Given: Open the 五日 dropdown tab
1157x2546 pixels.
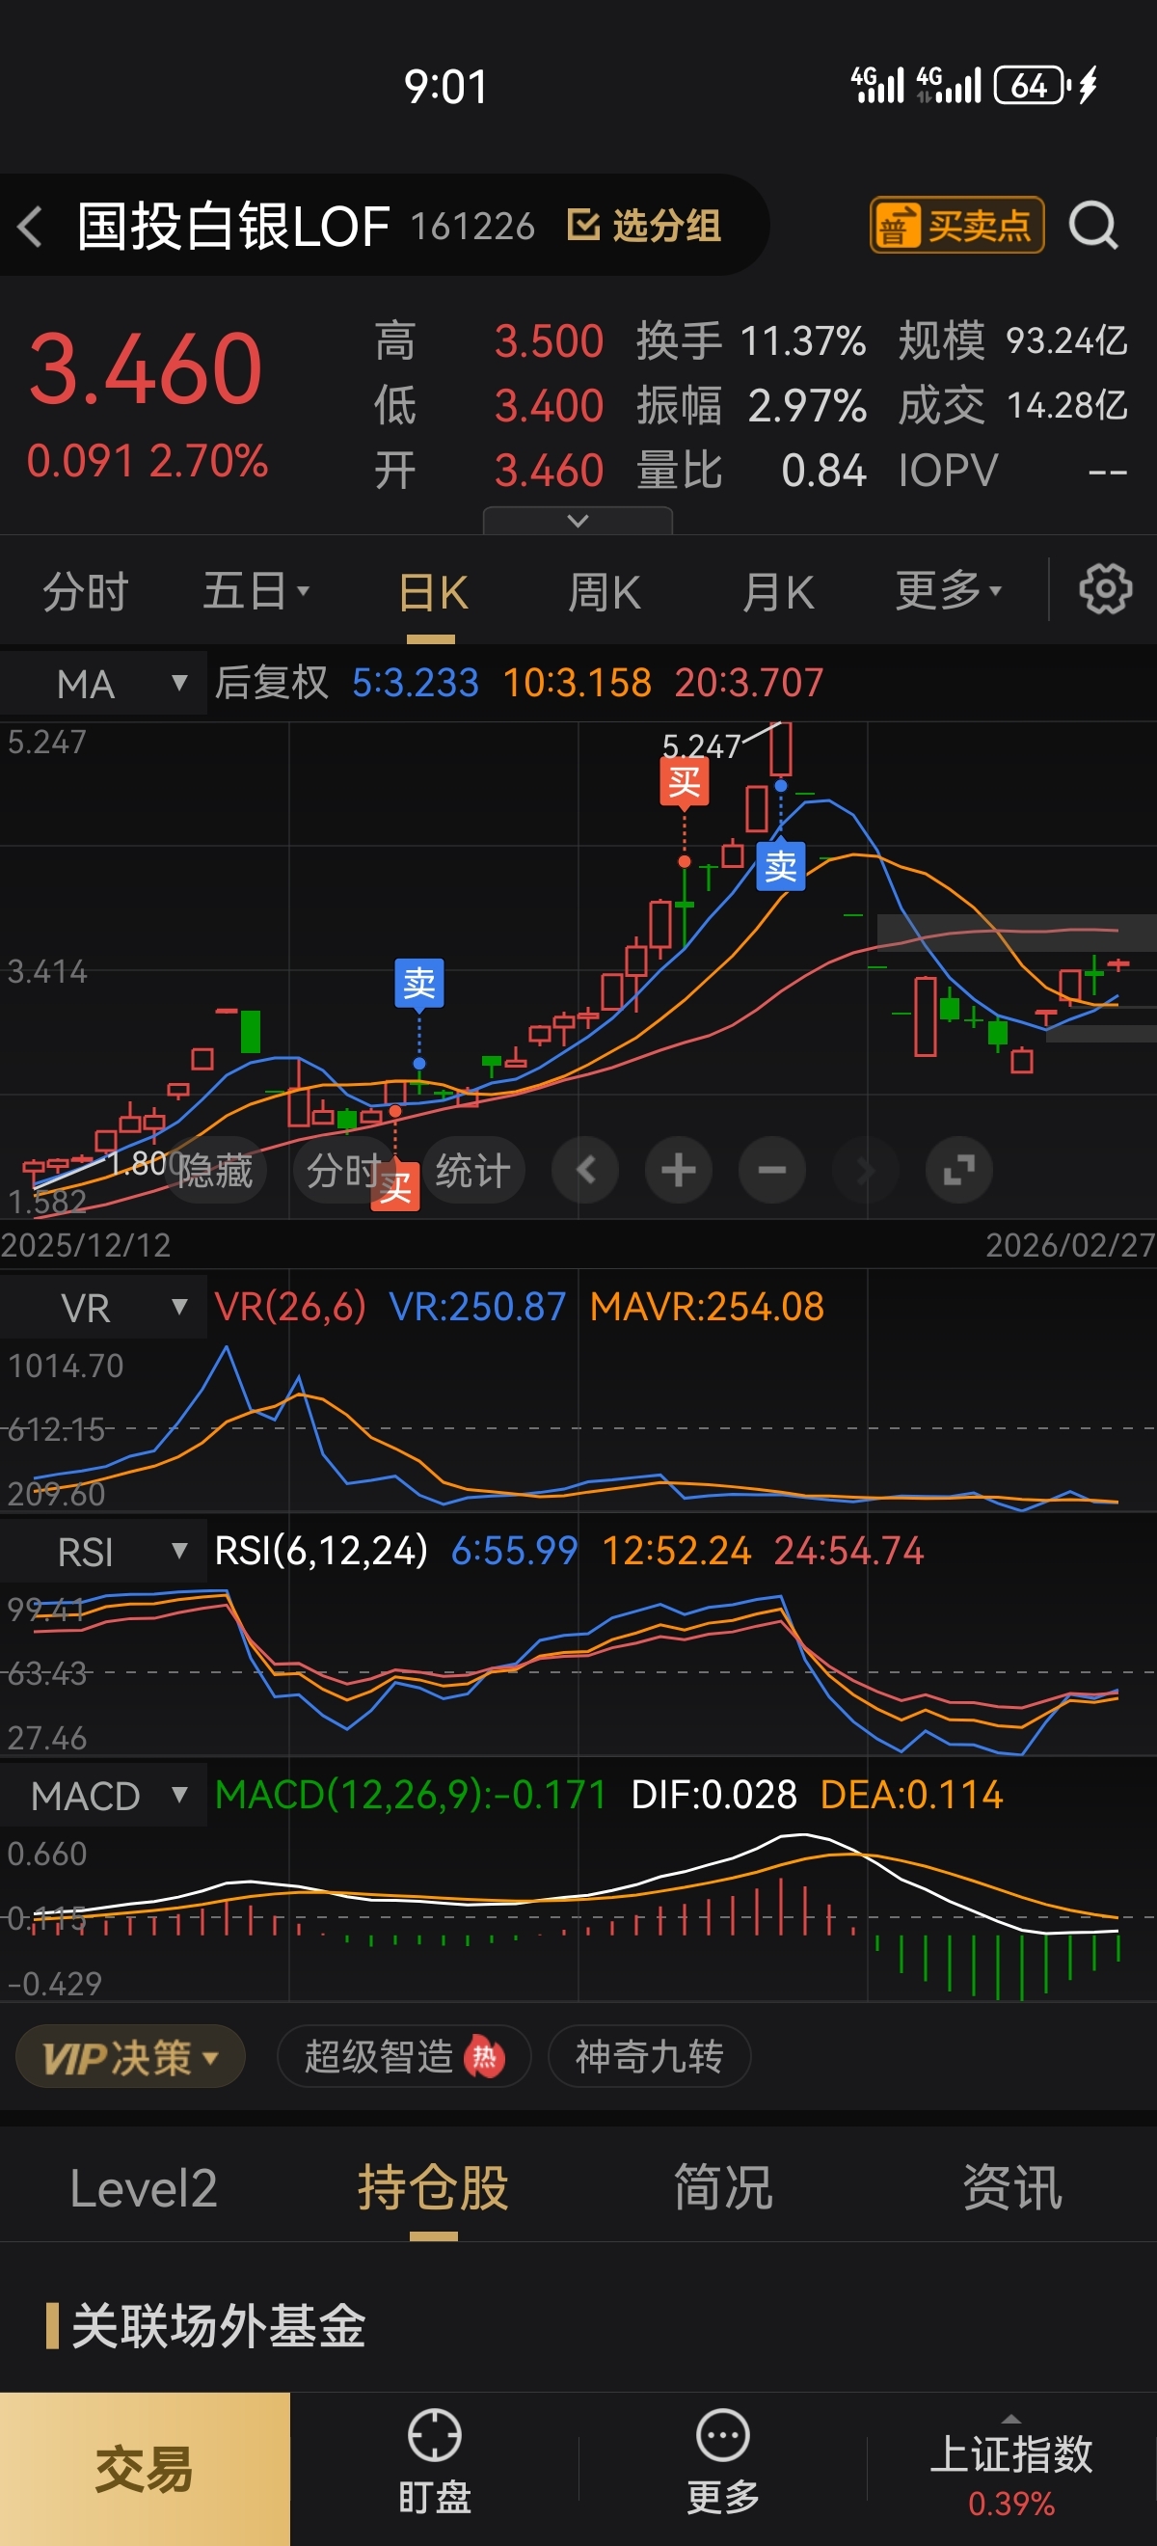Looking at the screenshot, I should pos(256,591).
